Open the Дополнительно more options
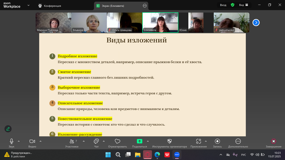 [x=238, y=141]
